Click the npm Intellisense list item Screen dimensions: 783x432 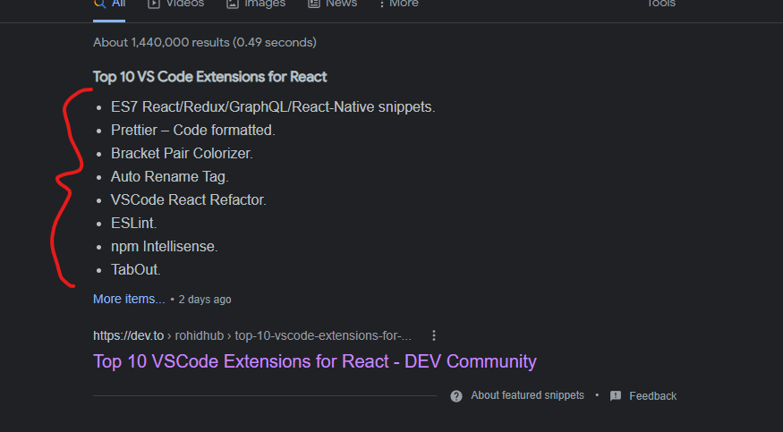point(165,247)
